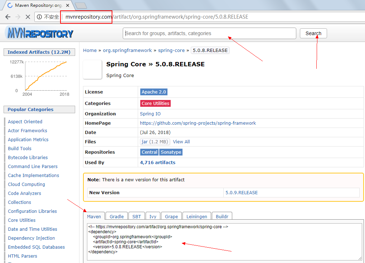This screenshot has height=263, width=365.
Task: Open the Cache Implementations category
Action: (34, 175)
